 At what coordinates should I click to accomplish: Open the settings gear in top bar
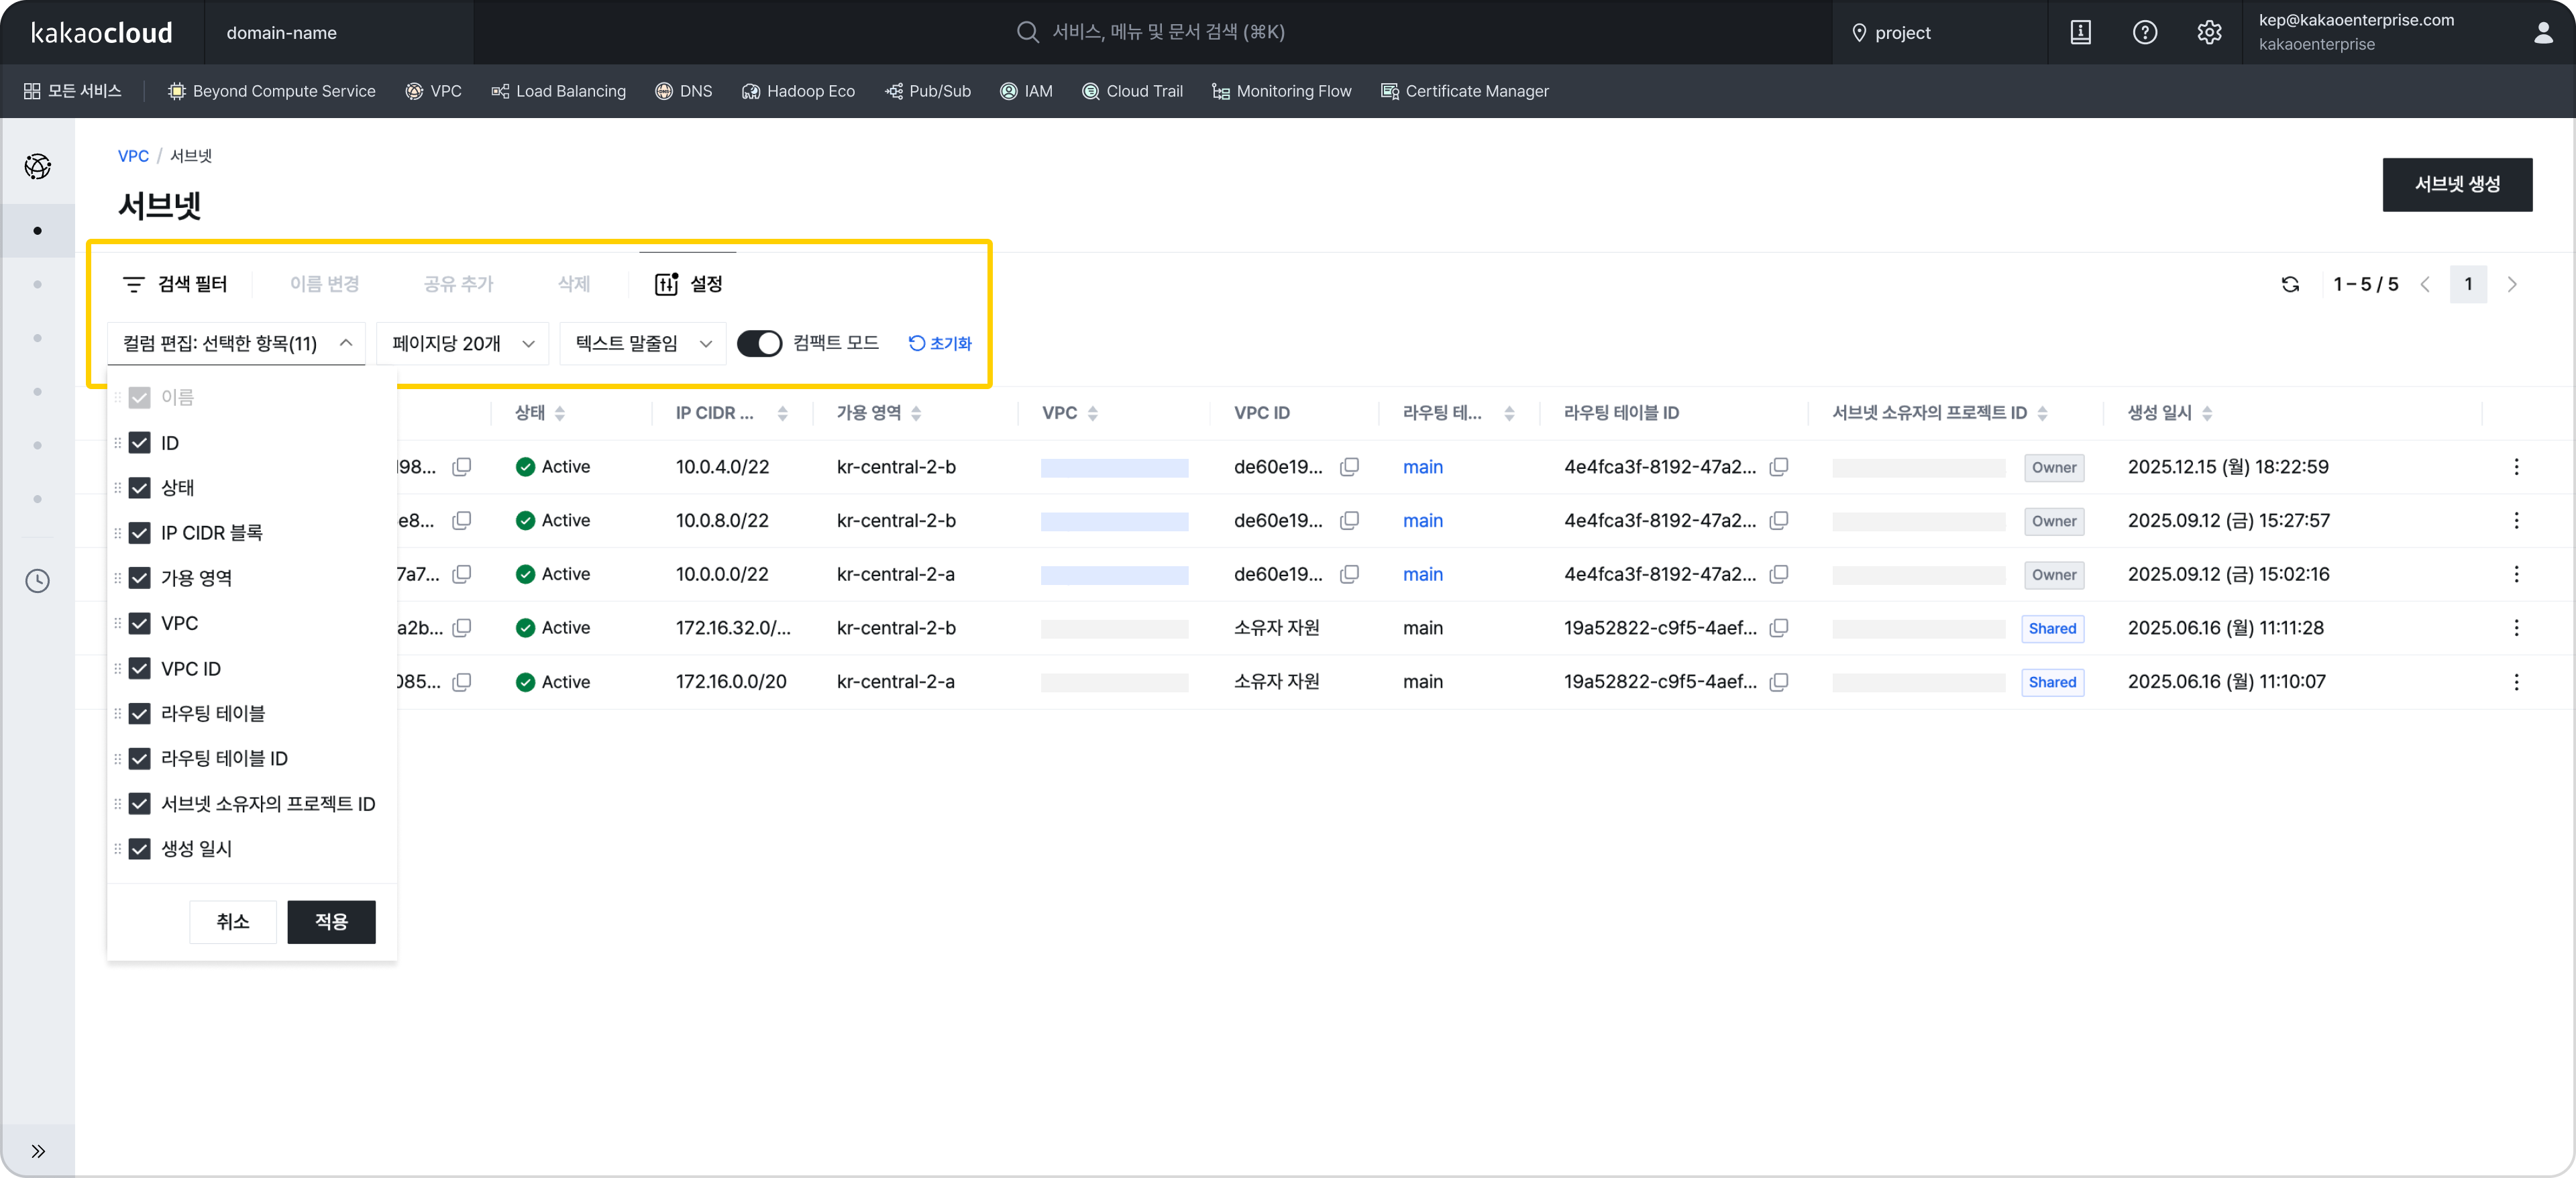(2209, 32)
